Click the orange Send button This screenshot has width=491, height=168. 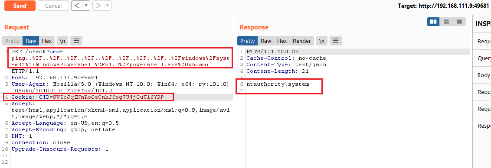[x=20, y=6]
